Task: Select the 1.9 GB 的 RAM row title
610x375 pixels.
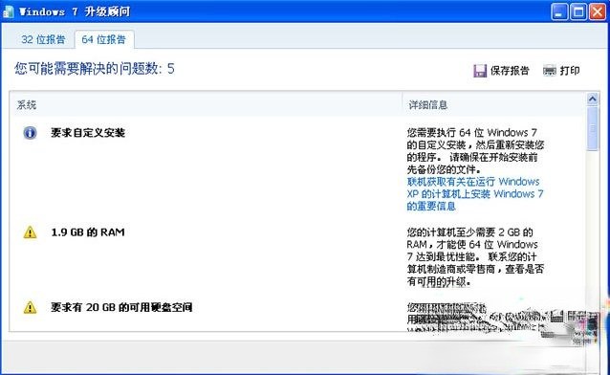Action: (x=88, y=232)
